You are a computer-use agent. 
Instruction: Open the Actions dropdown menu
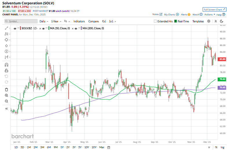pyautogui.click(x=210, y=14)
